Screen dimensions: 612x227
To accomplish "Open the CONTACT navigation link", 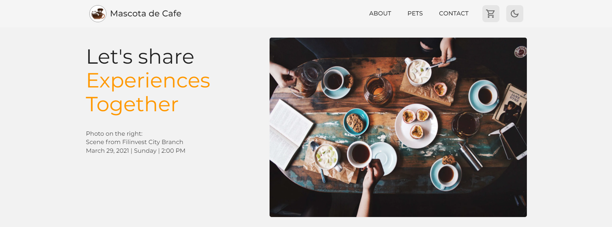I will [454, 14].
